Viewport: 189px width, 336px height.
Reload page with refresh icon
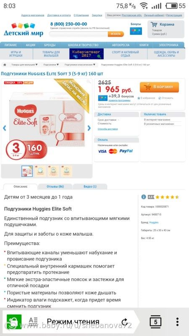click(x=124, y=322)
